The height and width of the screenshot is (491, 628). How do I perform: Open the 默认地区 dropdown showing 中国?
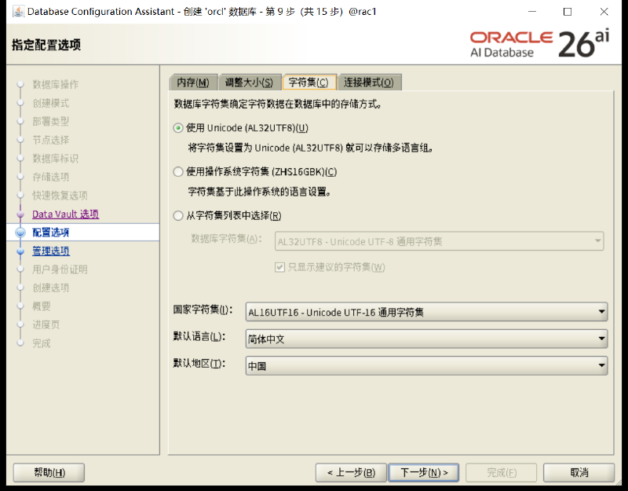point(426,365)
